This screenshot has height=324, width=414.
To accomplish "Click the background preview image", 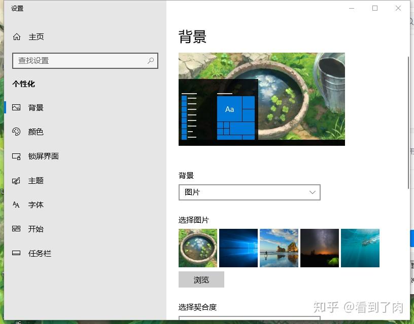I will click(261, 99).
